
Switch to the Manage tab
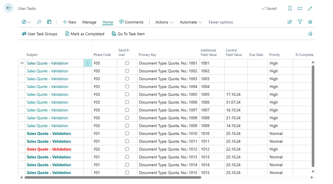point(89,22)
